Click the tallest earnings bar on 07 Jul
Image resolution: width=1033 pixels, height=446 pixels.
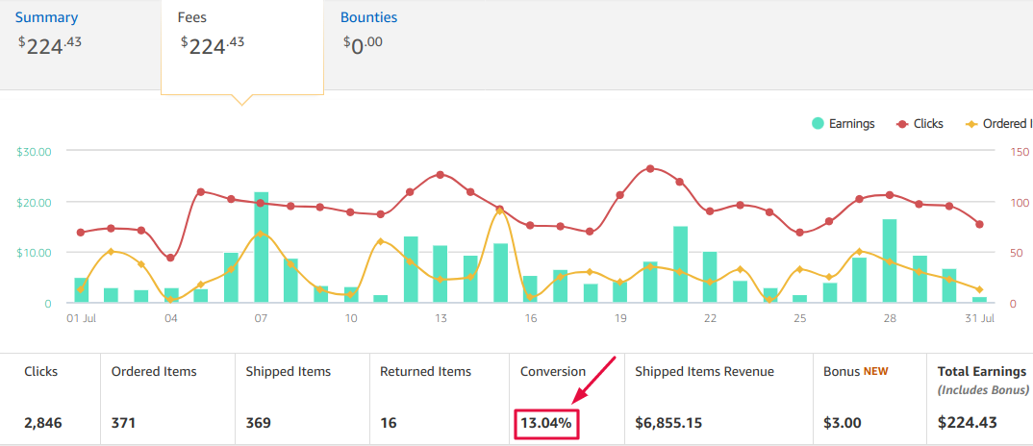pyautogui.click(x=261, y=247)
